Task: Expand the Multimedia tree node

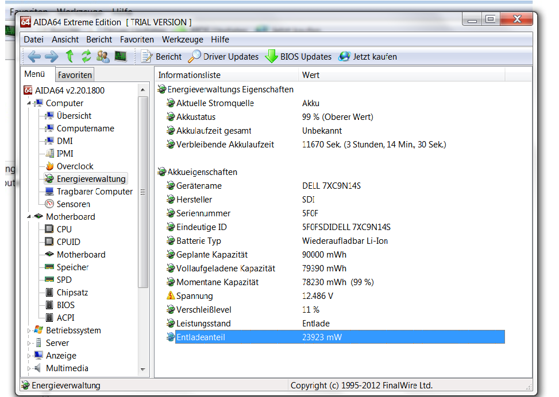Action: coord(29,368)
